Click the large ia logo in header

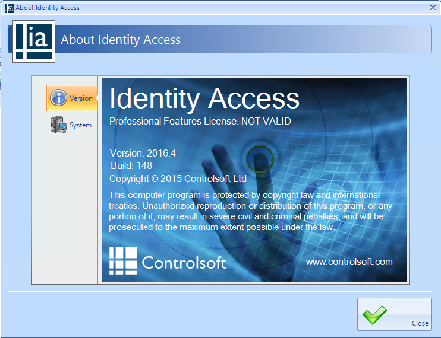tap(34, 42)
